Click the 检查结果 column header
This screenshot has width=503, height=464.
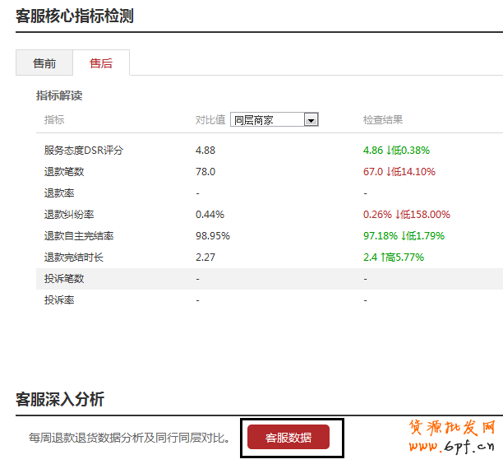click(383, 120)
